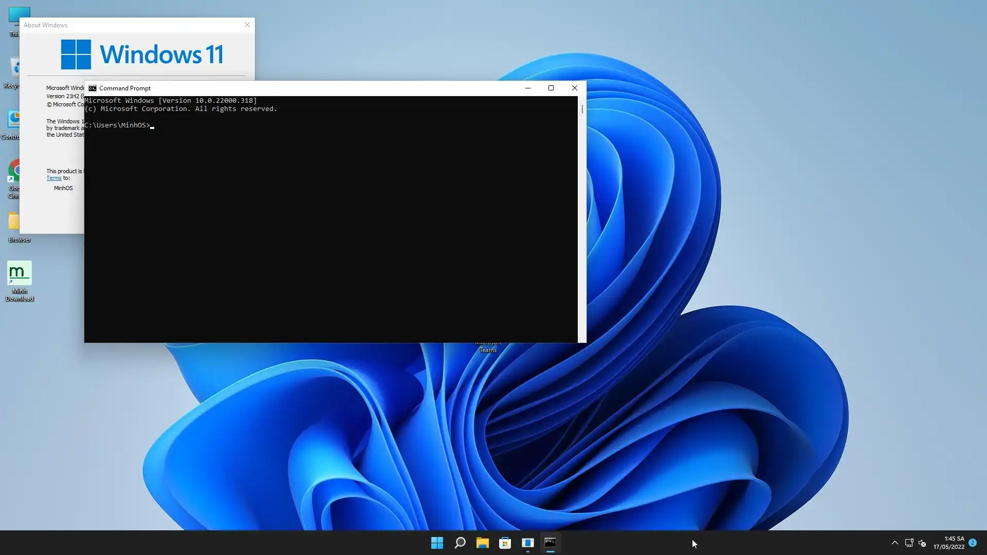Open Command Prompt title bar system icon
The width and height of the screenshot is (987, 555).
[93, 88]
